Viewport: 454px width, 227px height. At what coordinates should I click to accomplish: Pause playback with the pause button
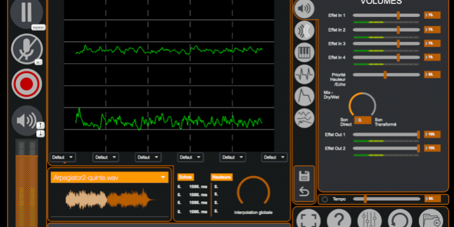(x=26, y=12)
